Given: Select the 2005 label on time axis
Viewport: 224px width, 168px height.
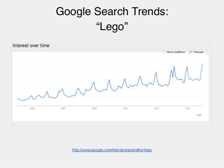Looking at the screenshot, I should pos(32,109).
